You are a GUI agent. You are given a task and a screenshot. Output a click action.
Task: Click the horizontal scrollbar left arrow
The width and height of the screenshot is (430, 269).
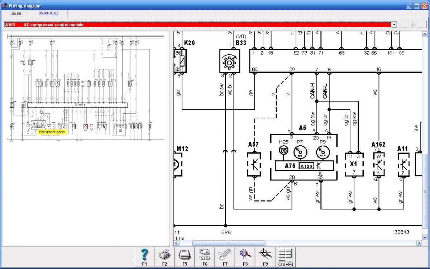tap(177, 243)
